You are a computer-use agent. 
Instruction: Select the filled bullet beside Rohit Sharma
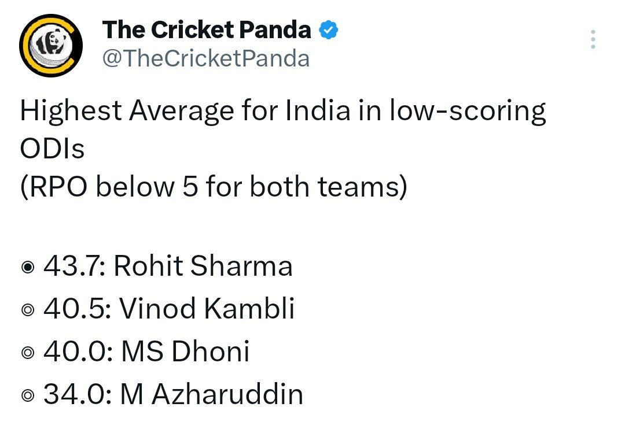28,267
